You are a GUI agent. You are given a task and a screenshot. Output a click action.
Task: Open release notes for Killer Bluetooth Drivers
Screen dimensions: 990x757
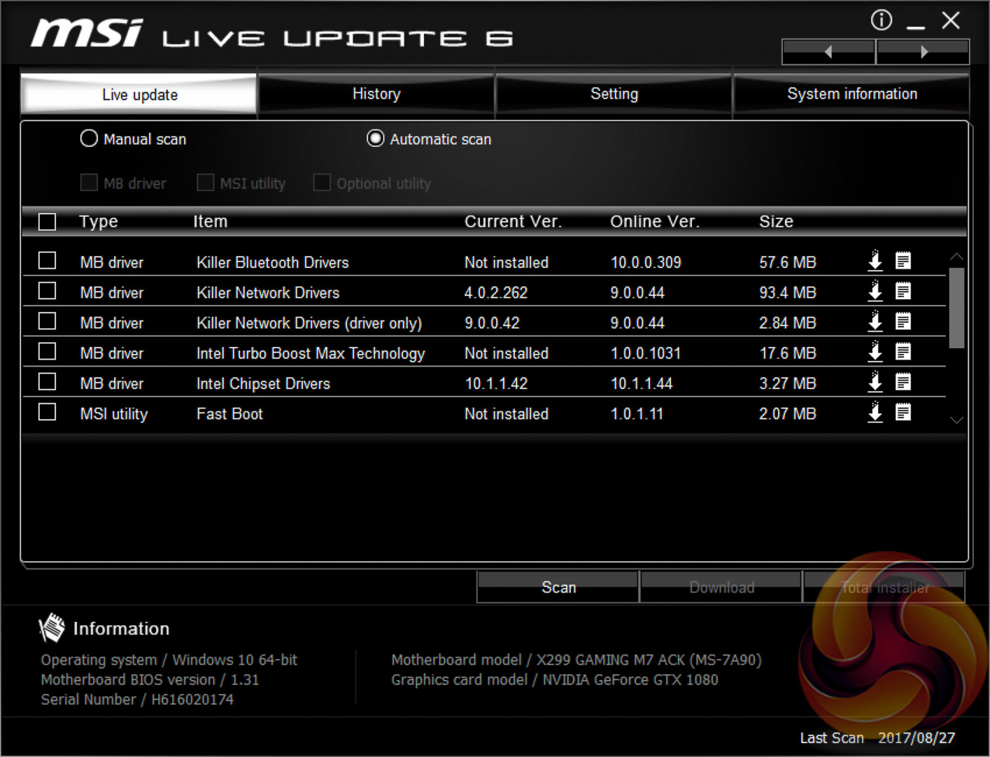pos(903,261)
